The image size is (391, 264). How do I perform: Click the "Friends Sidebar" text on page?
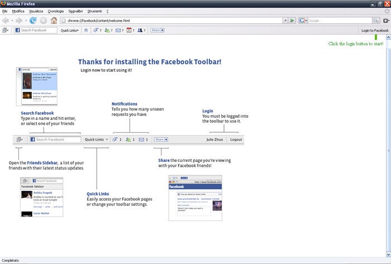point(42,163)
